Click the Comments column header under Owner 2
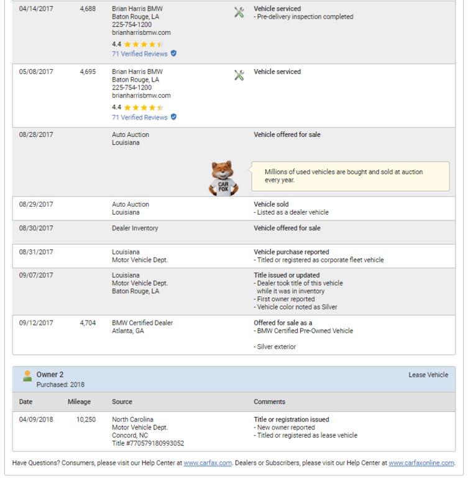The width and height of the screenshot is (468, 478). [x=269, y=402]
